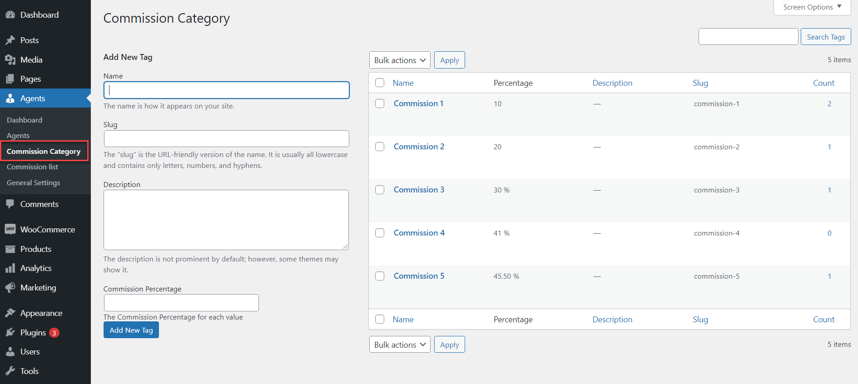The height and width of the screenshot is (384, 858).
Task: Open the Commission 5 category link
Action: click(419, 276)
